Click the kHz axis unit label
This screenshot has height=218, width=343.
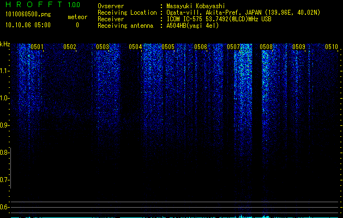coord(5,44)
